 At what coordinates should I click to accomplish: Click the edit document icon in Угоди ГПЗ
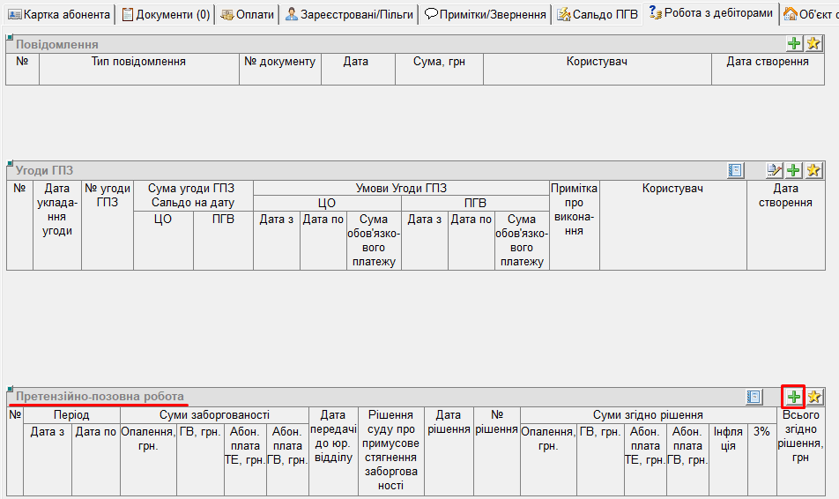click(x=775, y=170)
